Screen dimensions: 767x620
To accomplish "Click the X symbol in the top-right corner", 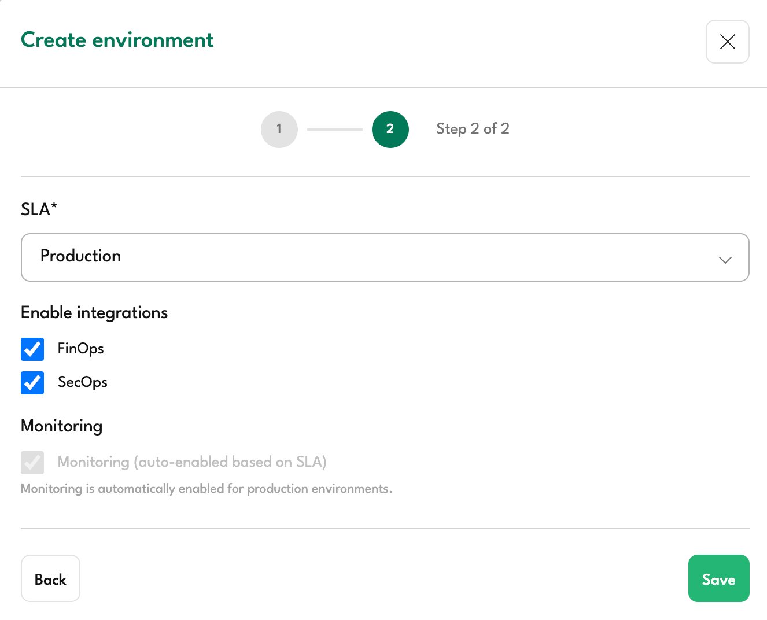I will tap(727, 42).
